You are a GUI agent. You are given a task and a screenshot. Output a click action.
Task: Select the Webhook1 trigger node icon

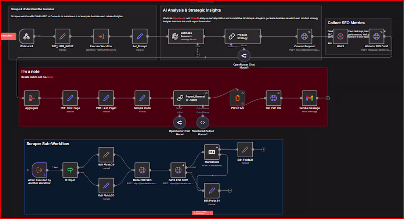pos(26,36)
